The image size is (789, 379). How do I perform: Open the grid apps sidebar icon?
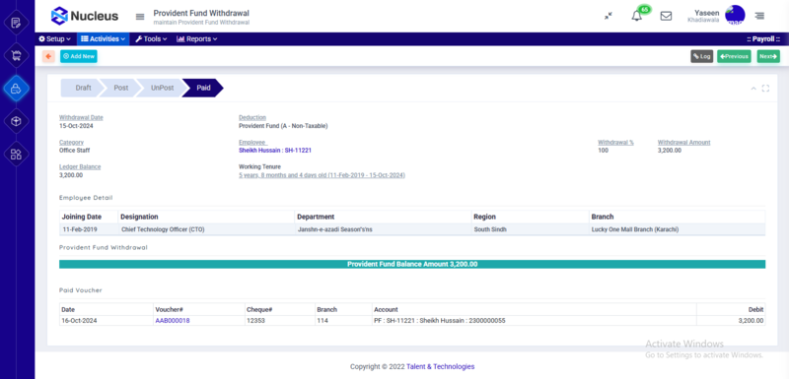click(x=16, y=154)
